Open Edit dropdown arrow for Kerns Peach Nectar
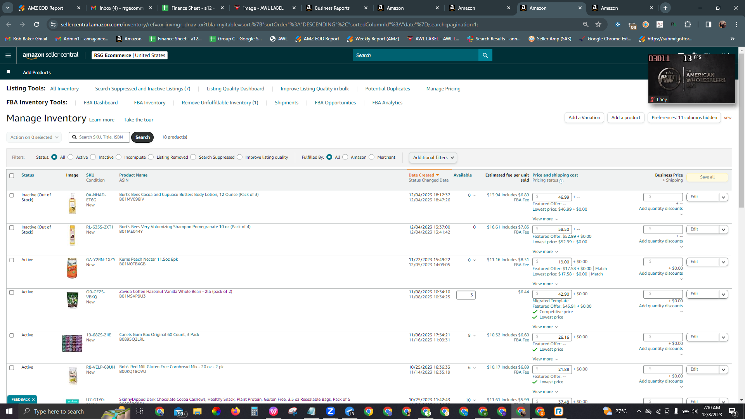The image size is (745, 419). tap(723, 262)
